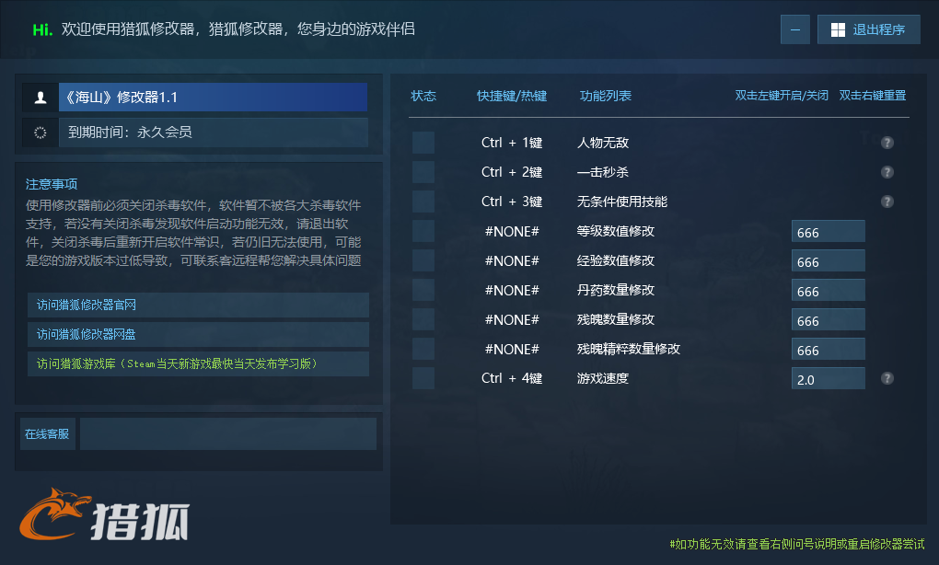939x565 pixels.
Task: Click the 注意事项 heading
Action: pyautogui.click(x=52, y=184)
